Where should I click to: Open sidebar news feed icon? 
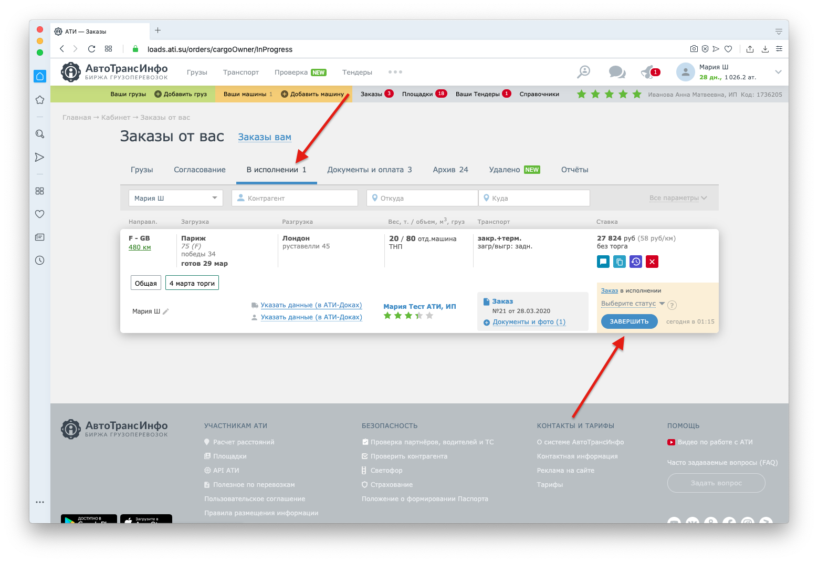point(40,237)
